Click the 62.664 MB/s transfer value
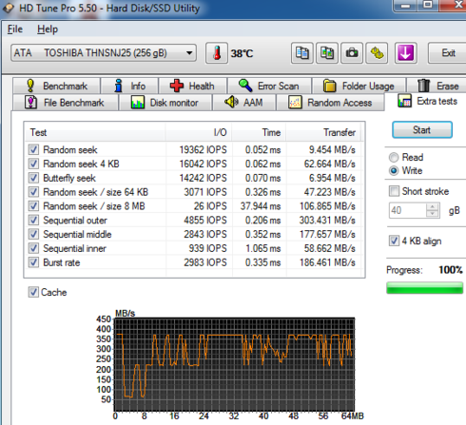466x425 pixels. pos(330,164)
